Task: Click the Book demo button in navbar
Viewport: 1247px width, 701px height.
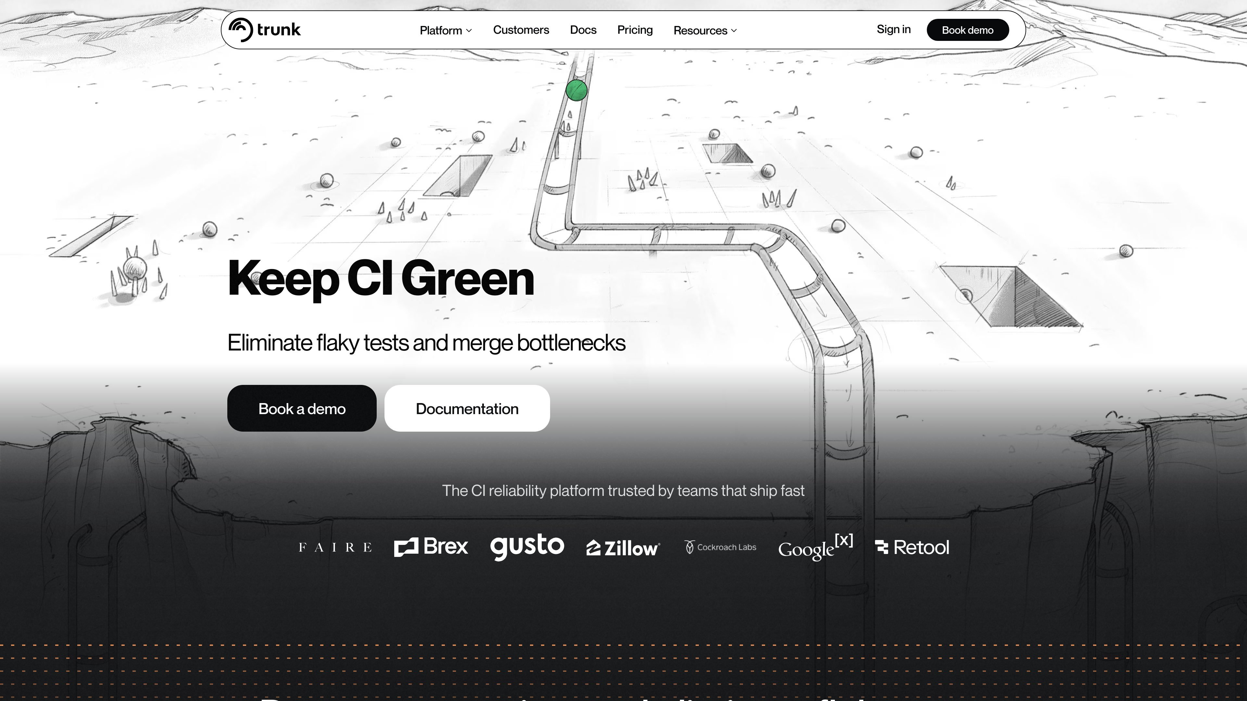Action: pos(968,30)
